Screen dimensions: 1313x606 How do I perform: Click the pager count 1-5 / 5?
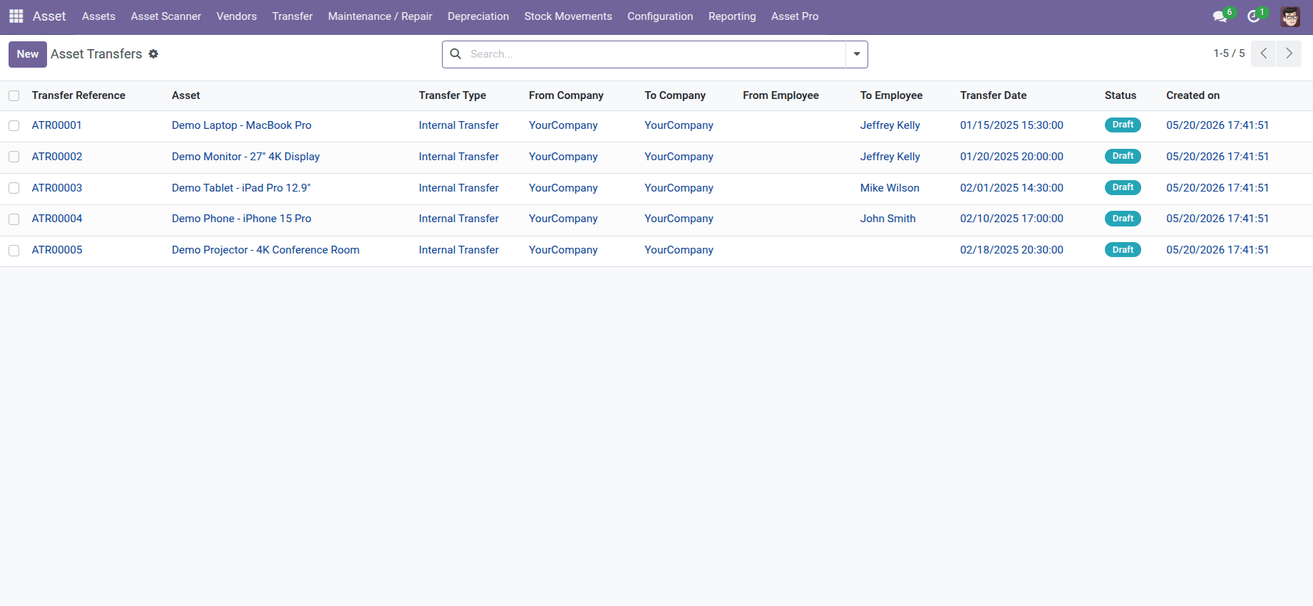[x=1229, y=53]
